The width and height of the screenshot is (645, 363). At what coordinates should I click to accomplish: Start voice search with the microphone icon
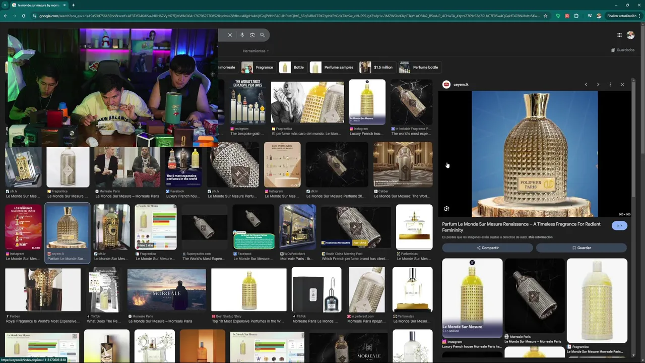(x=242, y=35)
